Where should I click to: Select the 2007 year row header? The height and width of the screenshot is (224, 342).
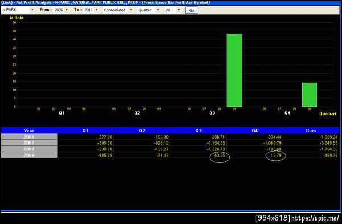(x=29, y=143)
